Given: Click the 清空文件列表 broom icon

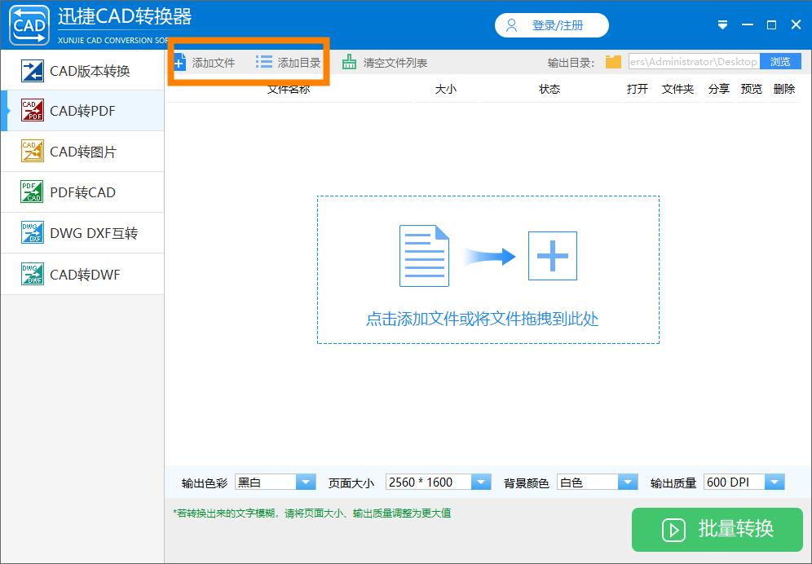Looking at the screenshot, I should 351,61.
